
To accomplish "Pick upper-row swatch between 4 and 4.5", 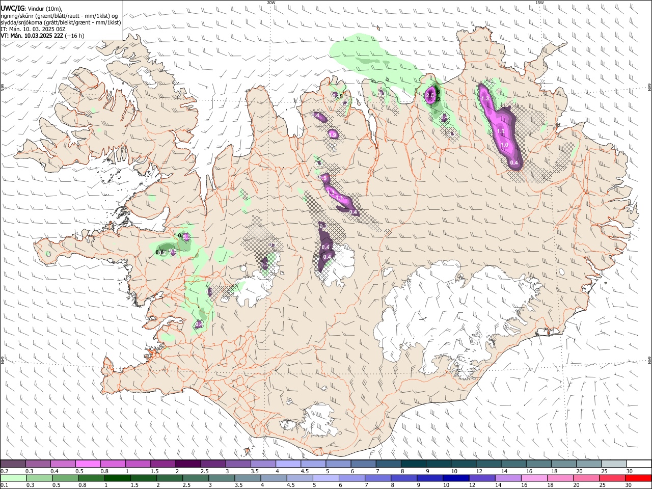I will click(288, 464).
